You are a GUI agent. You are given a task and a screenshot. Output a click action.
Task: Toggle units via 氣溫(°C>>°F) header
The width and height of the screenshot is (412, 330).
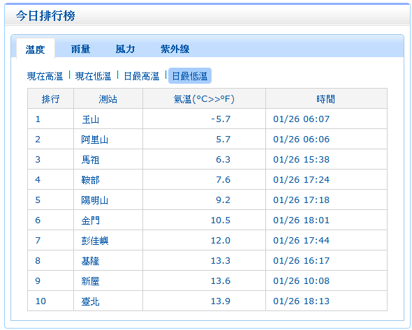204,99
